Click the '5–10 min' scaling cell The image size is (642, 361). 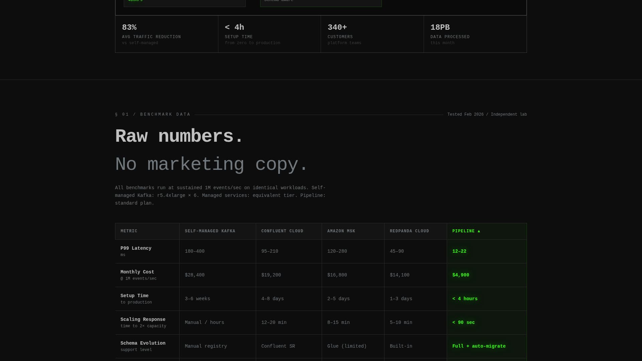tap(416, 323)
